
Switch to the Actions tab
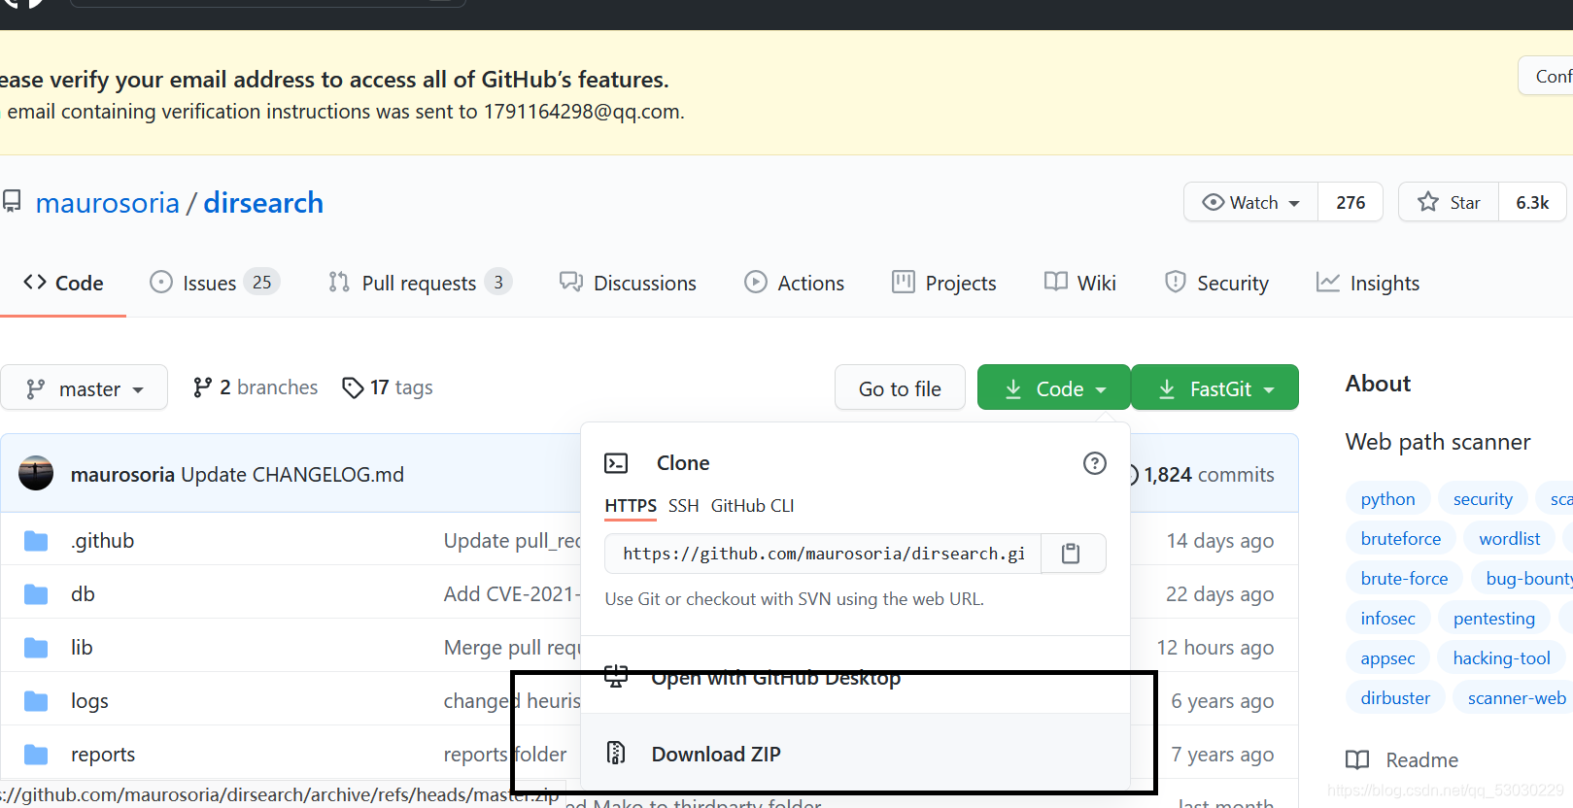[794, 283]
